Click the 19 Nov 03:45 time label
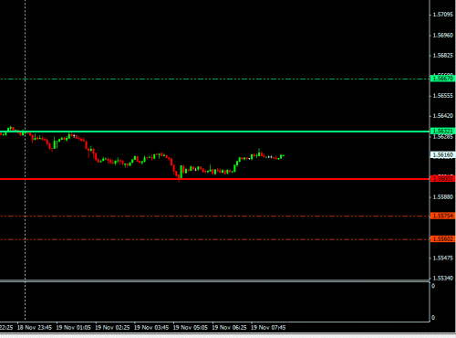456x338 pixels. [x=151, y=328]
